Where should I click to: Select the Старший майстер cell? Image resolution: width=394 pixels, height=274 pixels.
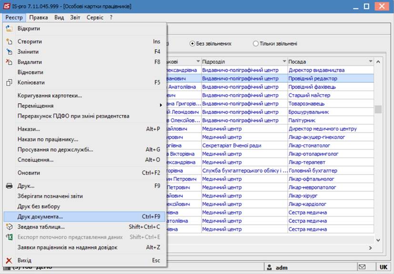331,95
